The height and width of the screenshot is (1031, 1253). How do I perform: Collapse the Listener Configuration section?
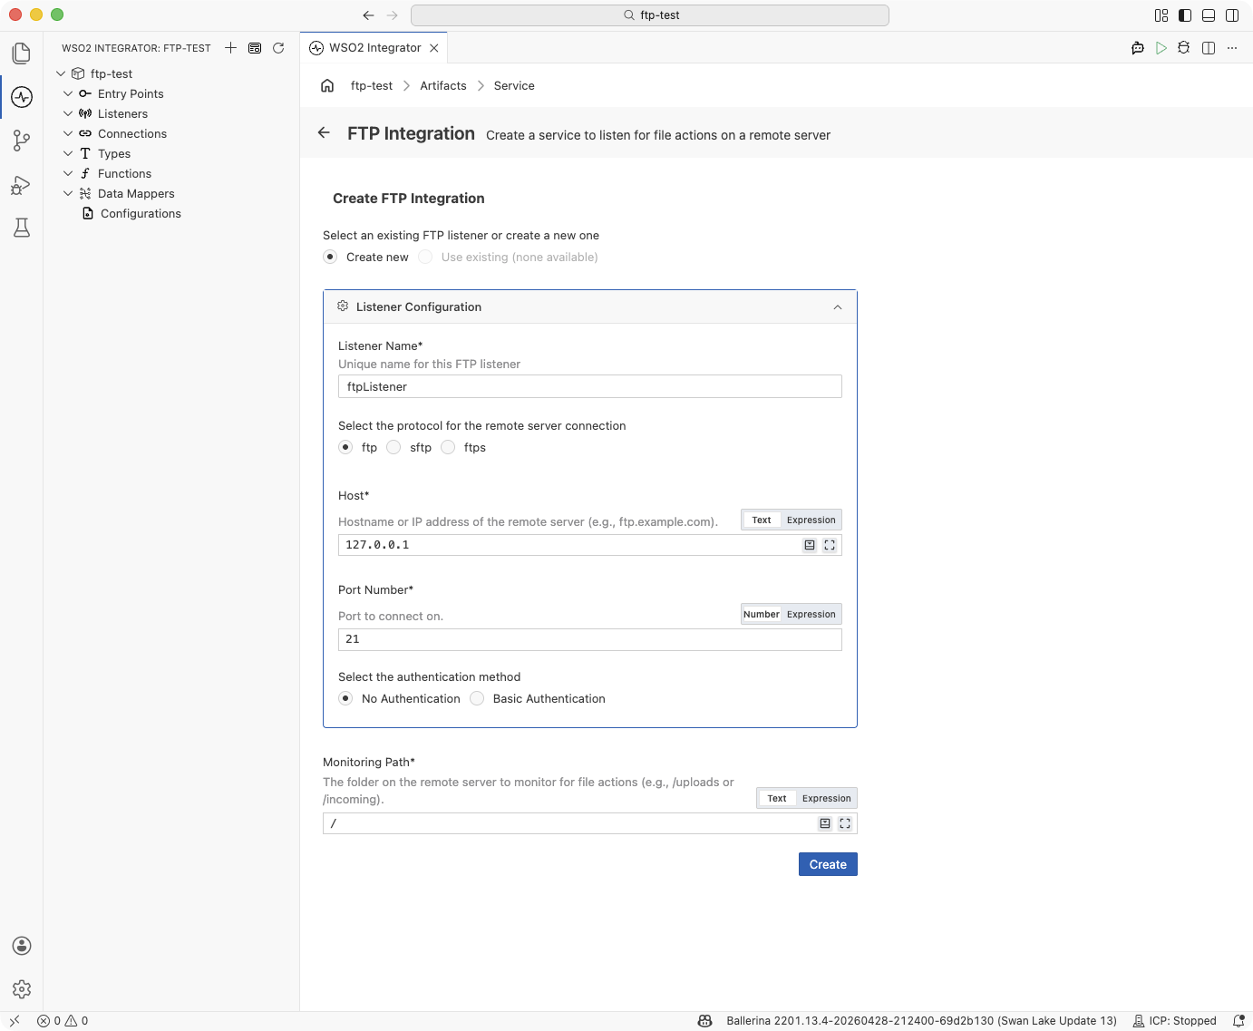(x=838, y=307)
